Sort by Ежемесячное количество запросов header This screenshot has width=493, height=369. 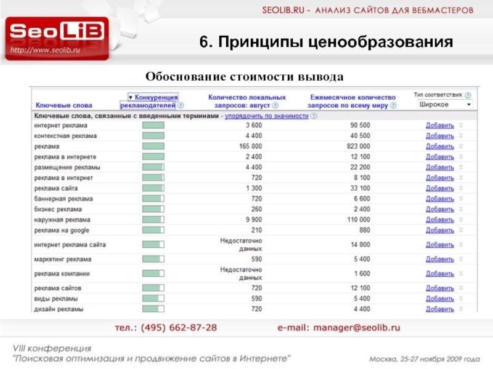click(x=352, y=101)
